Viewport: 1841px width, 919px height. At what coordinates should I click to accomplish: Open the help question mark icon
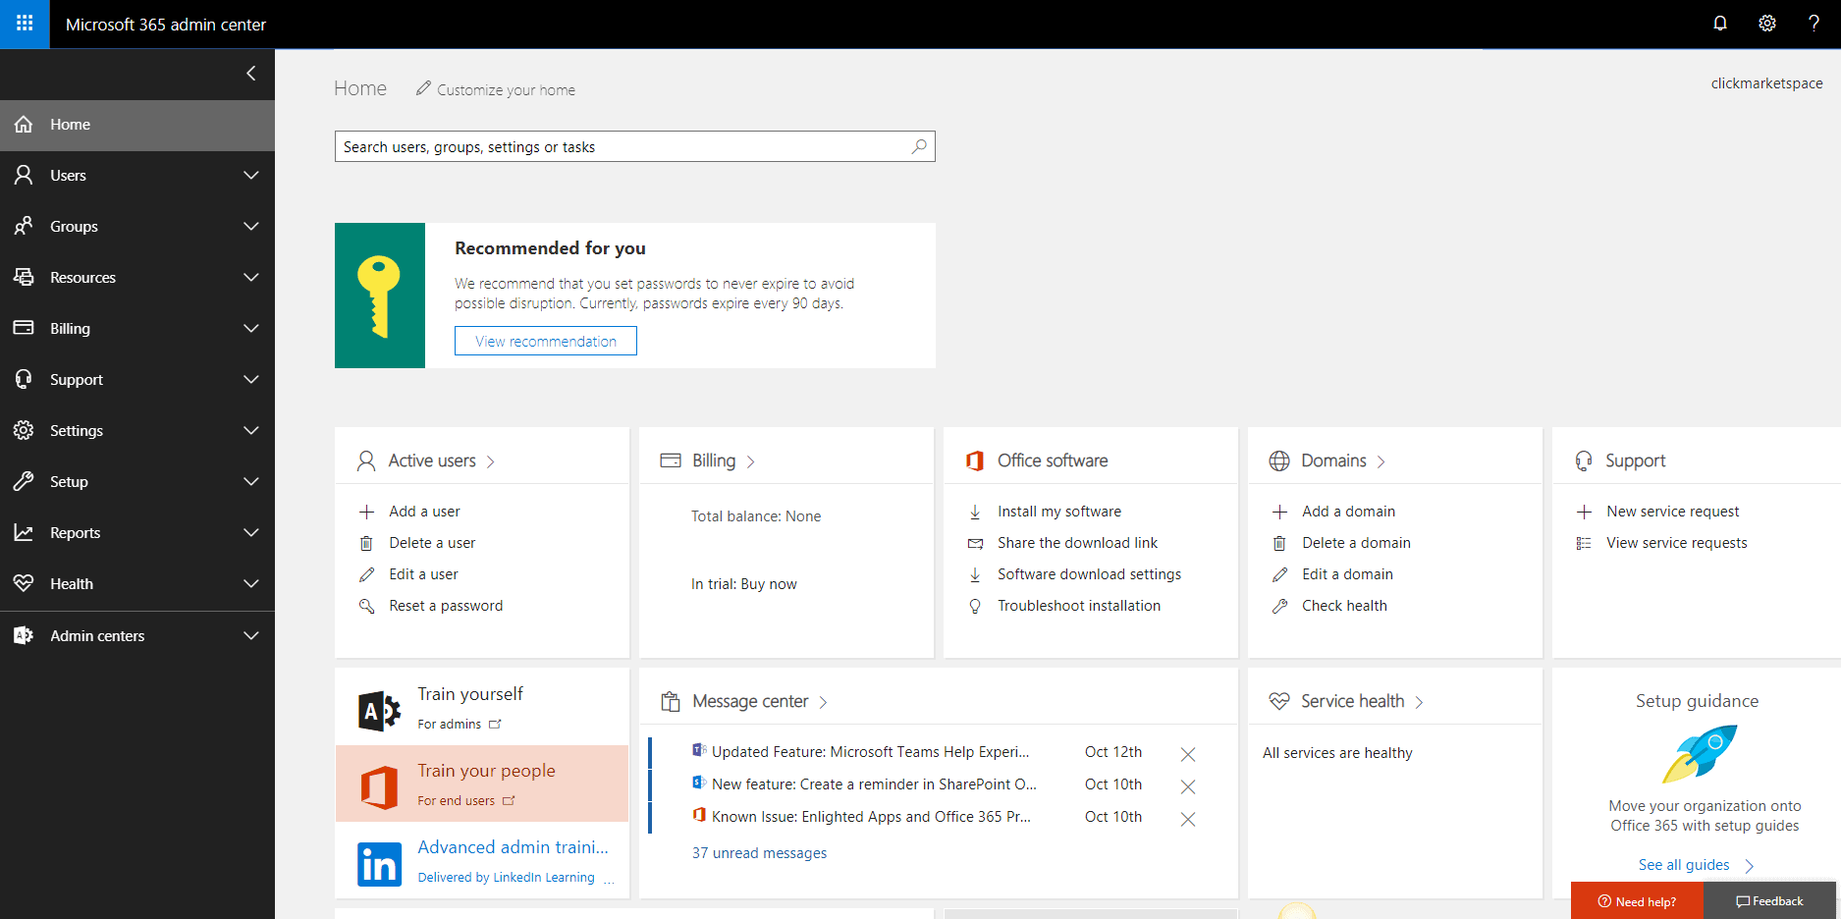tap(1814, 24)
